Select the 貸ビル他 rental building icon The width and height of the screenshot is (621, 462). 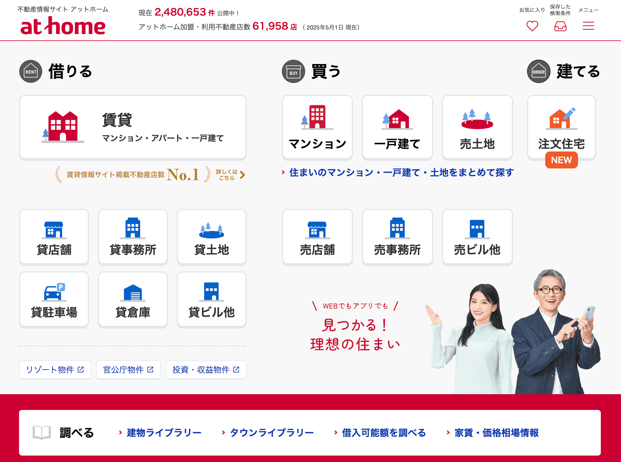[212, 299]
